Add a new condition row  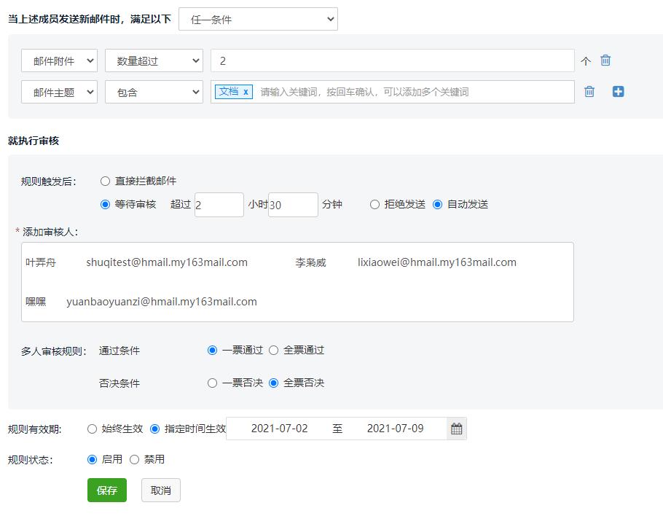tap(618, 91)
